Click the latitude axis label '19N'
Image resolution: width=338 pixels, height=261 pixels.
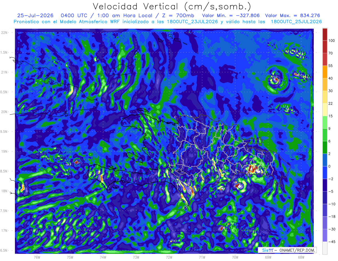point(5,151)
